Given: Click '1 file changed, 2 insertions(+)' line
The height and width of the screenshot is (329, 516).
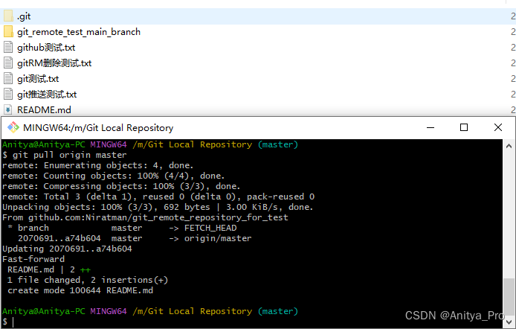Looking at the screenshot, I should coord(88,280).
